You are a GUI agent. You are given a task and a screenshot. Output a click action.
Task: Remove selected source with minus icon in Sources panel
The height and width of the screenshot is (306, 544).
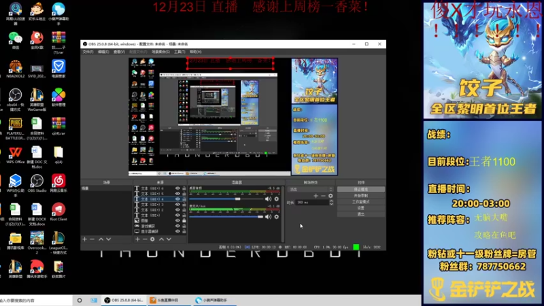tap(145, 239)
